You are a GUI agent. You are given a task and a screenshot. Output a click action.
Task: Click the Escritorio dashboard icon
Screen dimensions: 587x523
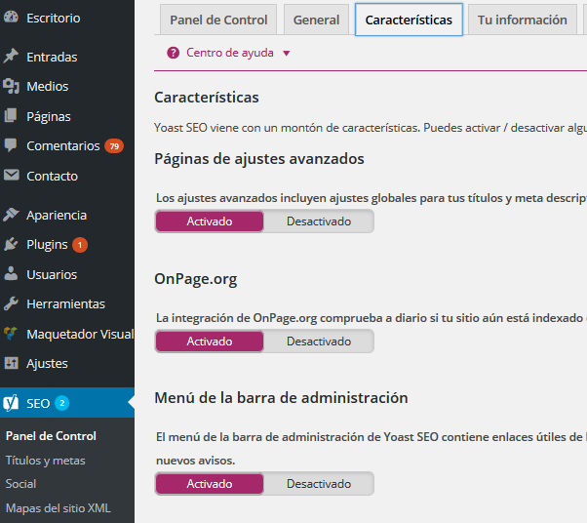point(11,17)
